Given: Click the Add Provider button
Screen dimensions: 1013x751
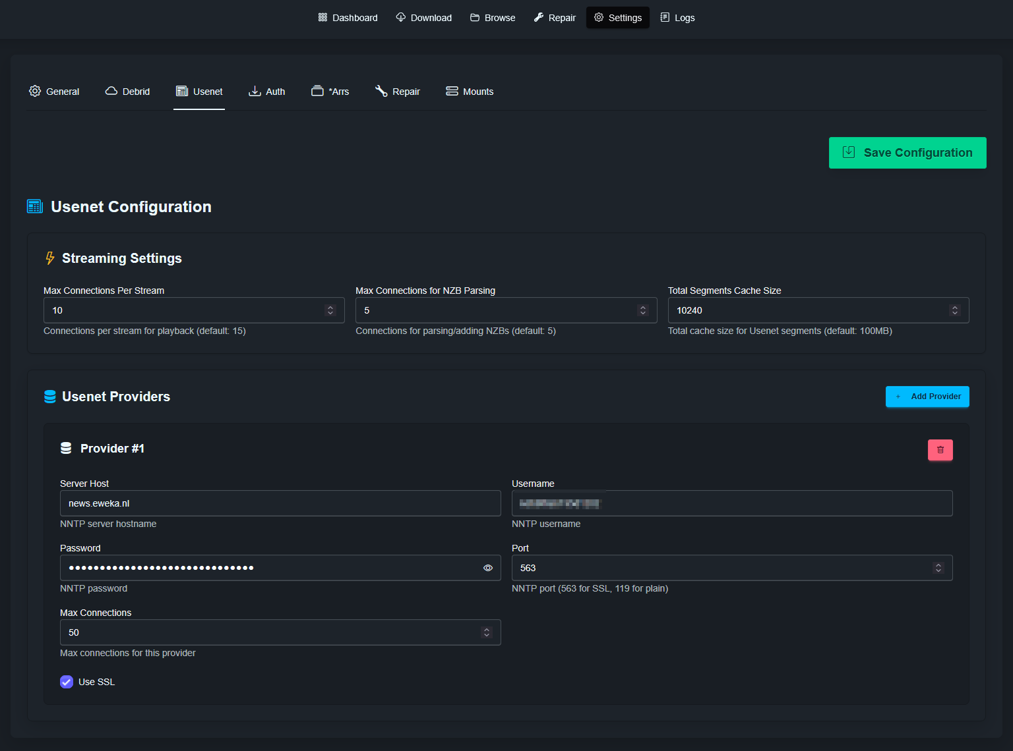Looking at the screenshot, I should click(927, 397).
